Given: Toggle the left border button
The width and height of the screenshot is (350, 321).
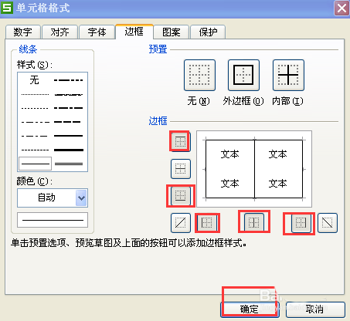Looking at the screenshot, I should click(207, 223).
